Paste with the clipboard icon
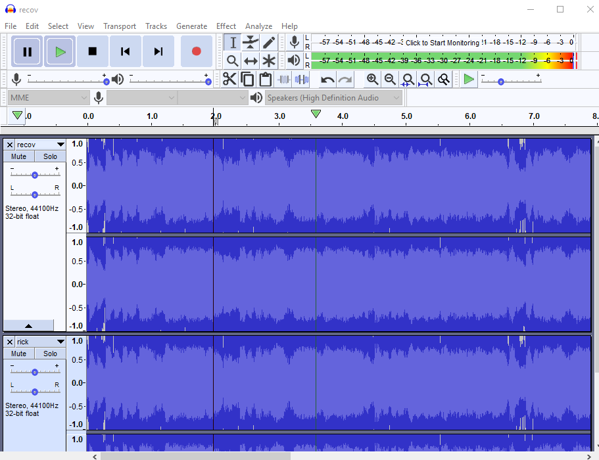 266,80
